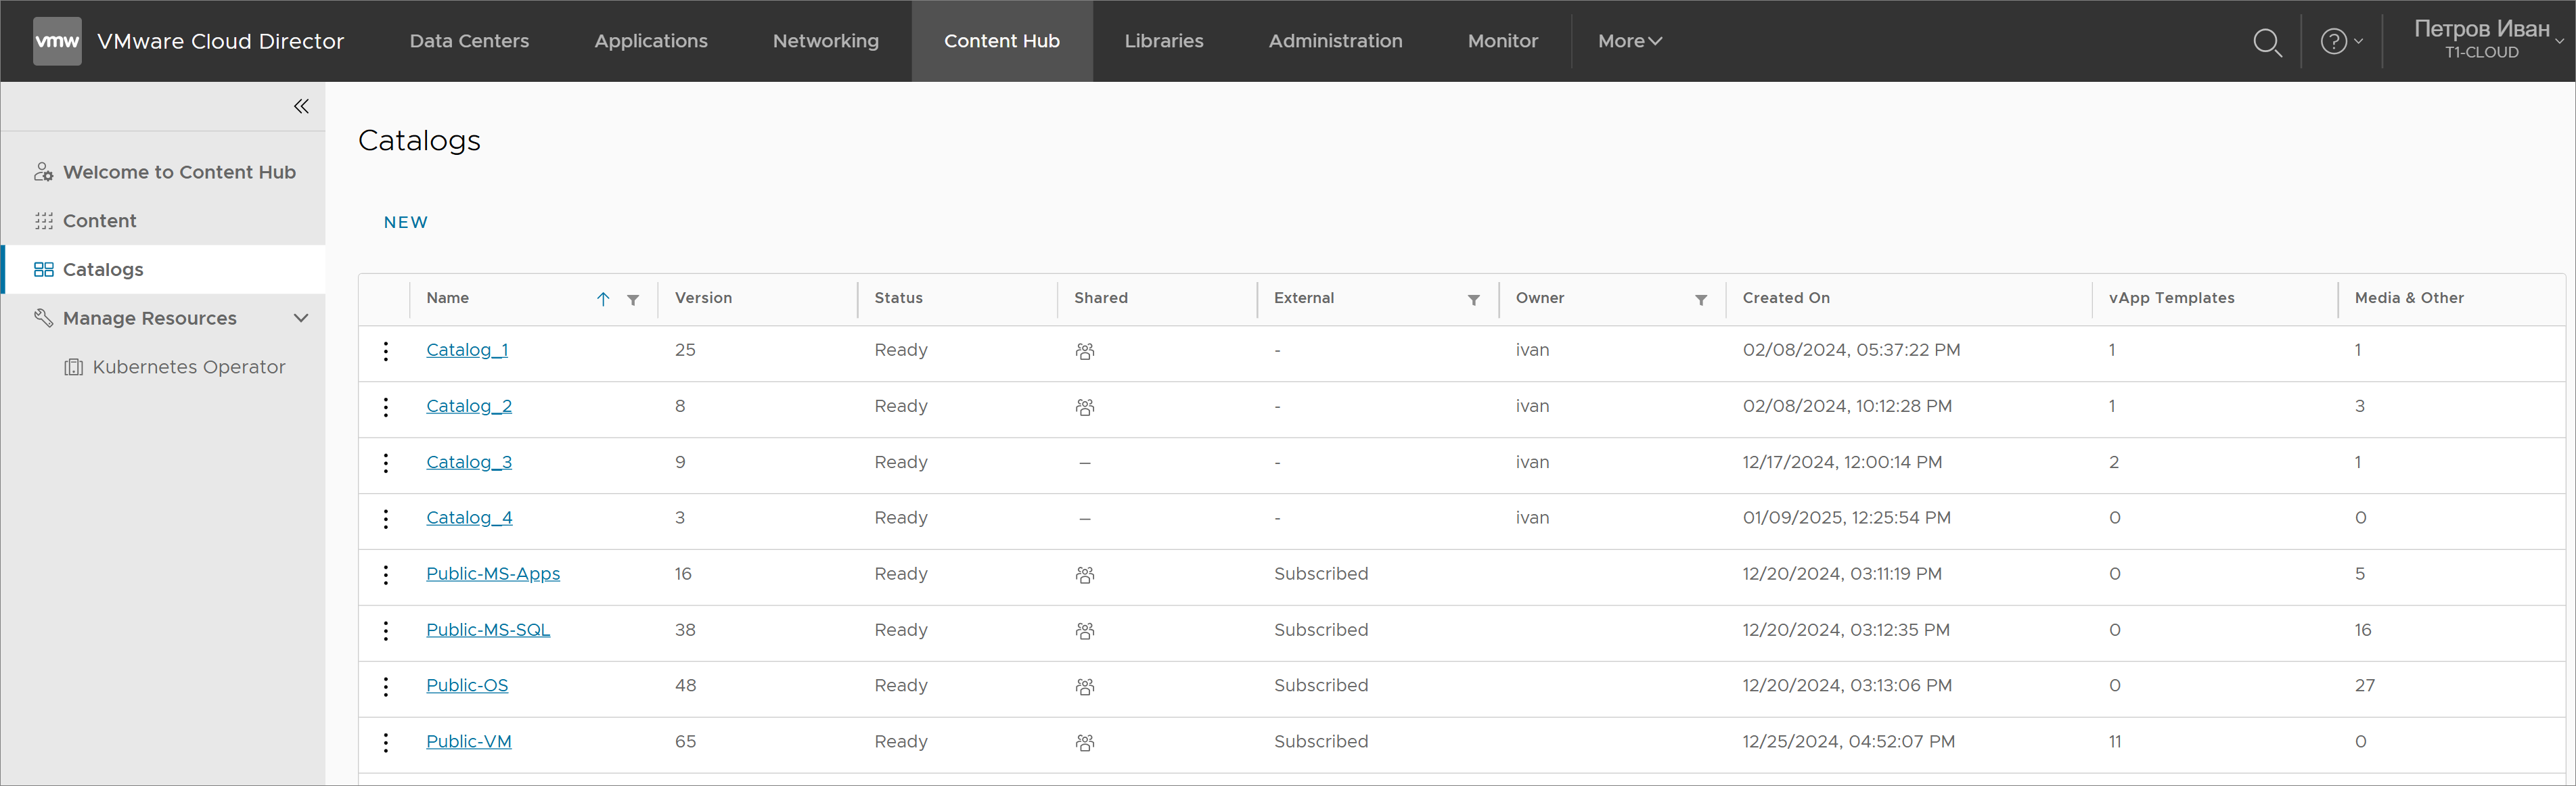Click shared icon in Public-OS row
The image size is (2576, 786).
point(1085,687)
